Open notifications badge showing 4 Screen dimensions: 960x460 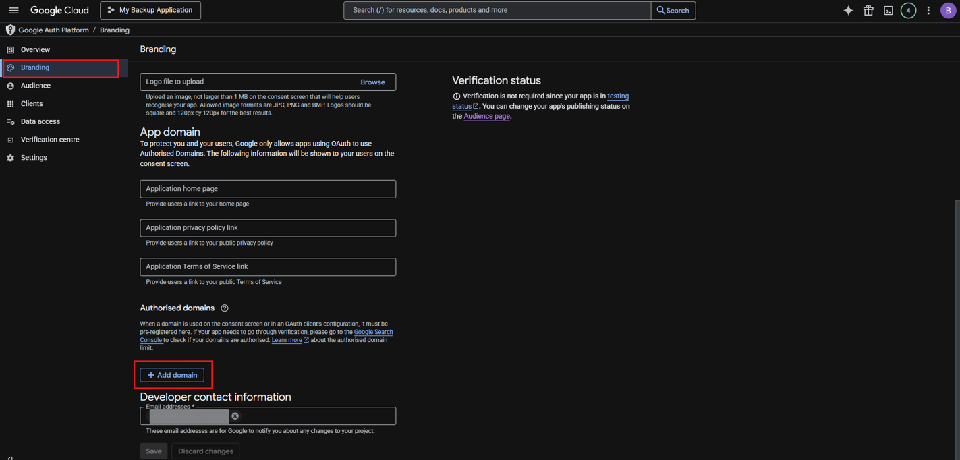click(x=908, y=10)
